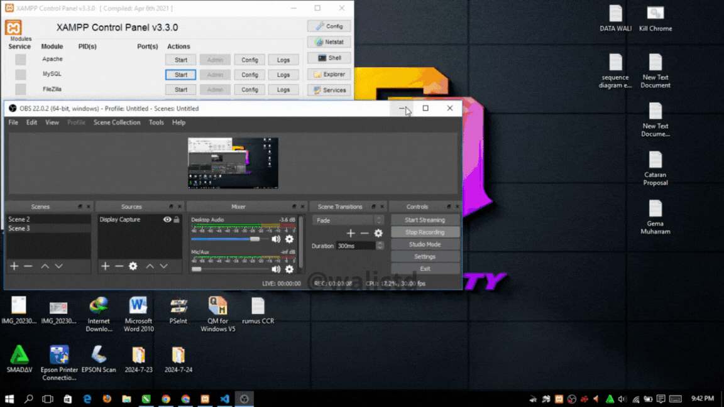Start Apache module in XAMPP

(180, 60)
